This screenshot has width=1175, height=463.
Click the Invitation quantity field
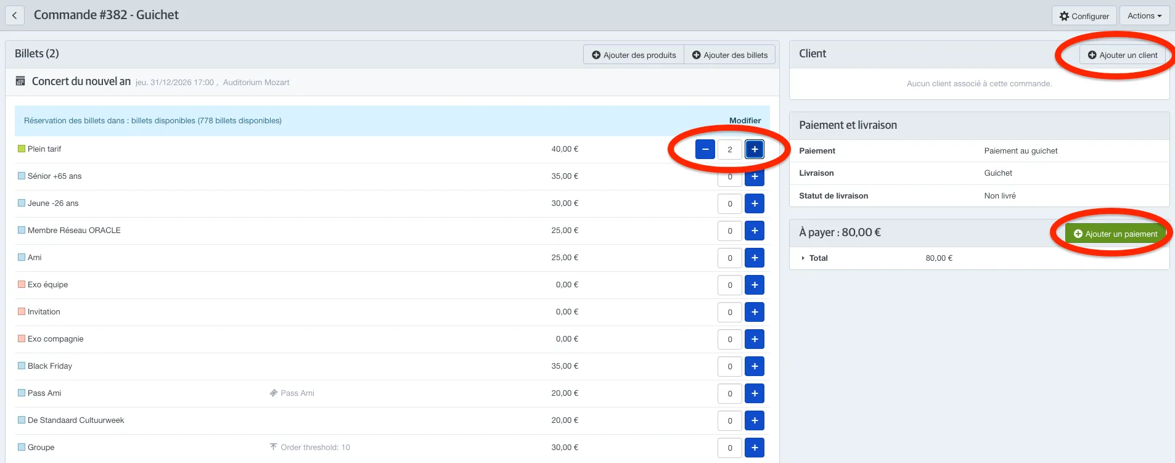[730, 312]
